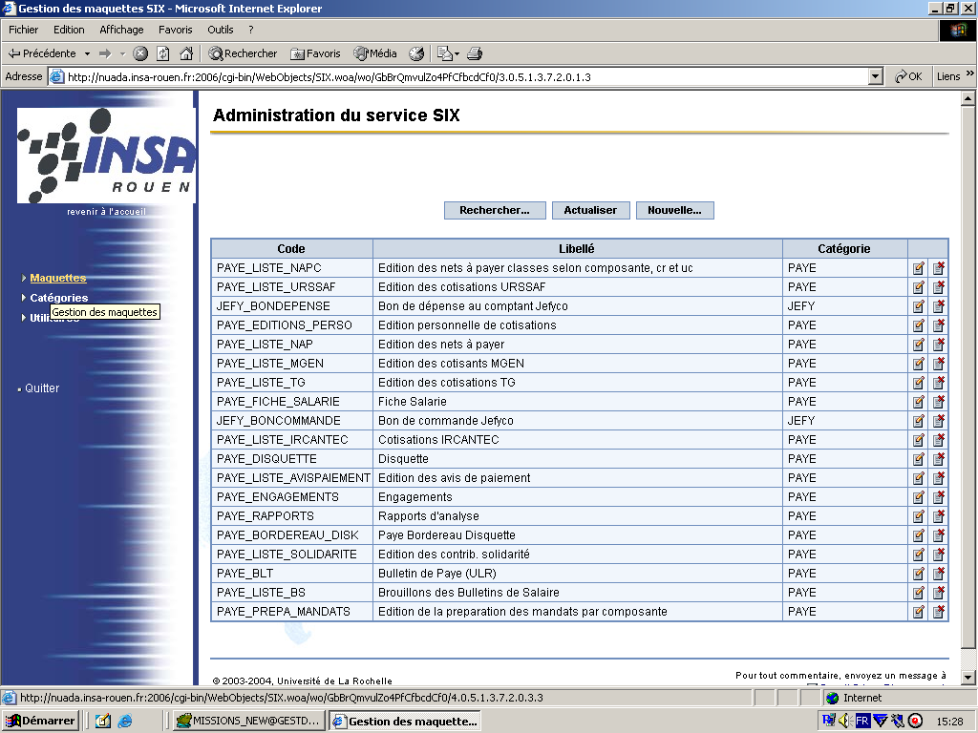The height and width of the screenshot is (733, 978).
Task: Click the Quitter link
Action: [x=42, y=388]
